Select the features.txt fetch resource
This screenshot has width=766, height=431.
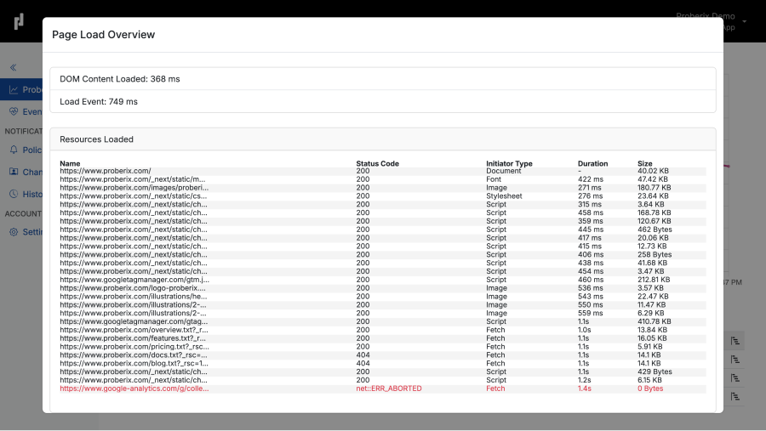[x=133, y=338]
